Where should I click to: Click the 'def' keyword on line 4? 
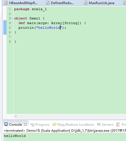[x=22, y=23]
